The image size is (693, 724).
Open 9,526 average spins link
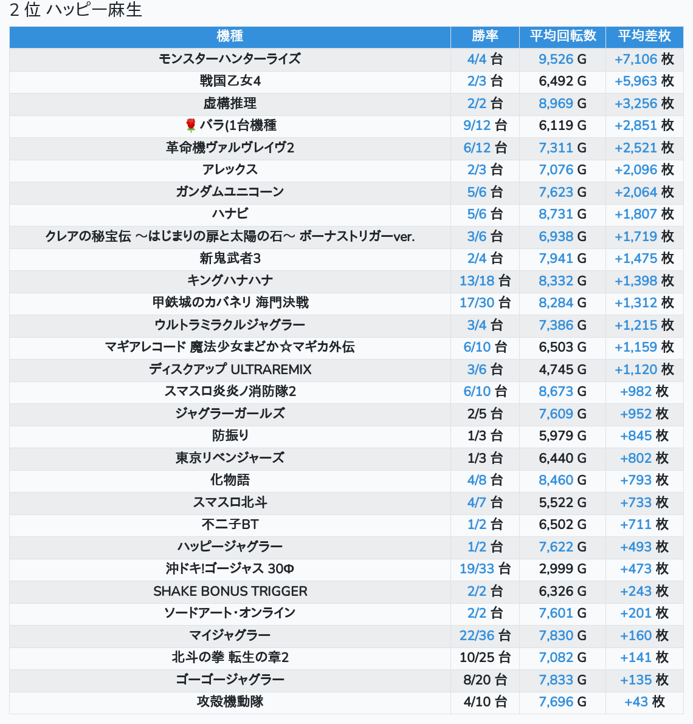[x=556, y=59]
